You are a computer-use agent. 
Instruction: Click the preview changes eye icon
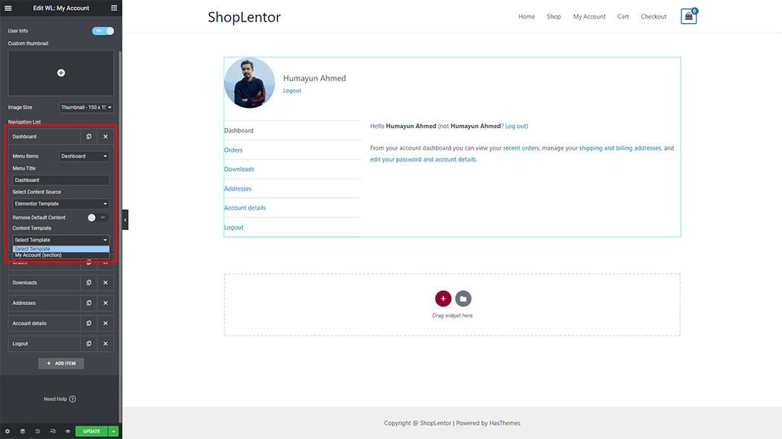(x=68, y=431)
